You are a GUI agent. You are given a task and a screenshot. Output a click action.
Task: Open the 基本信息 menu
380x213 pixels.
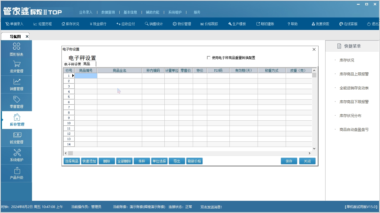130,12
